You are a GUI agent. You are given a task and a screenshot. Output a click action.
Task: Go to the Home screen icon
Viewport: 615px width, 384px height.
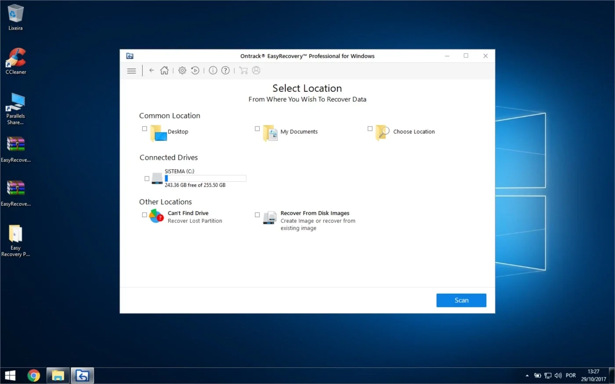click(x=164, y=70)
